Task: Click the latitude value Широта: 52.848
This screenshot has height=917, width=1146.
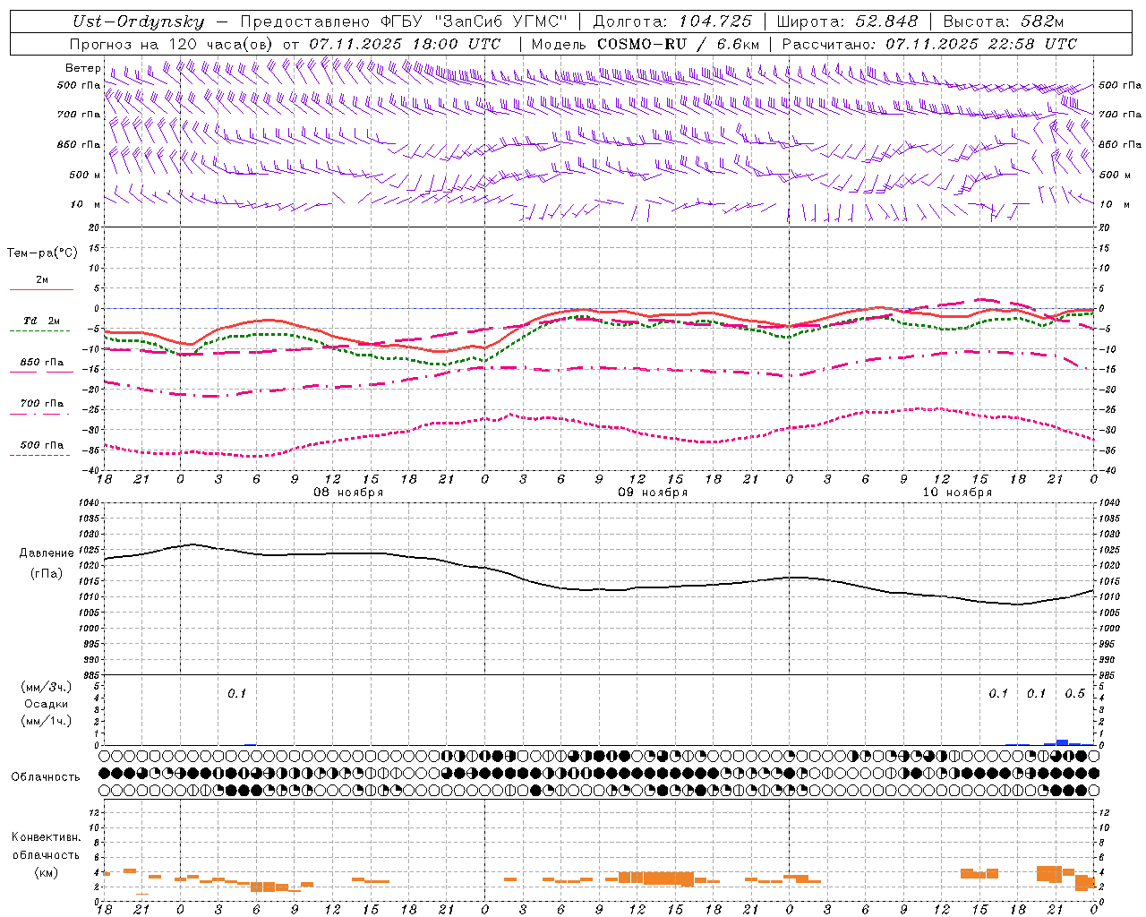Action: tap(847, 21)
